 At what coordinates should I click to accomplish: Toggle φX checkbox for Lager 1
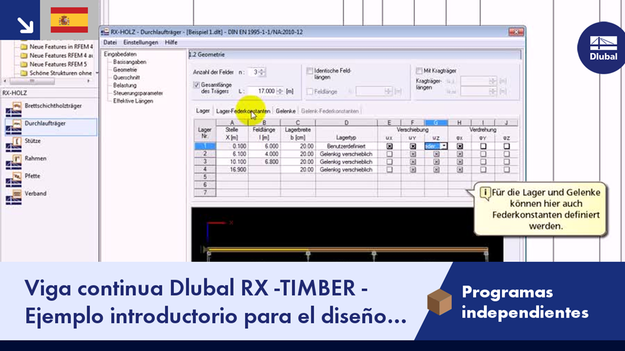[460, 146]
